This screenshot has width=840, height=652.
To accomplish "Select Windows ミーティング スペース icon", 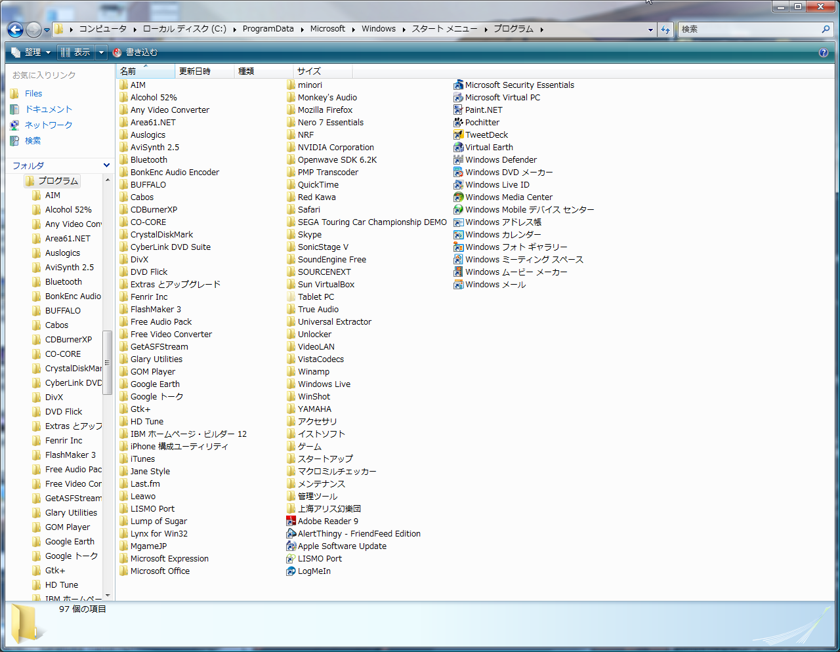I will point(458,260).
